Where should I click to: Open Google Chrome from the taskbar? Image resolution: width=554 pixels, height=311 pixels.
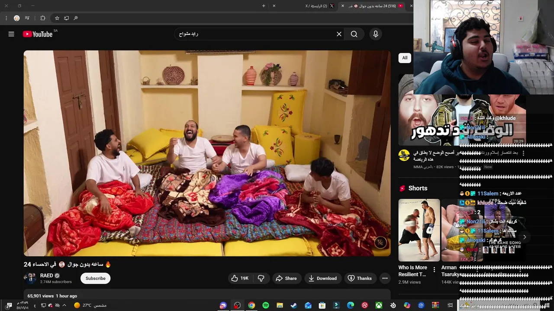point(251,305)
